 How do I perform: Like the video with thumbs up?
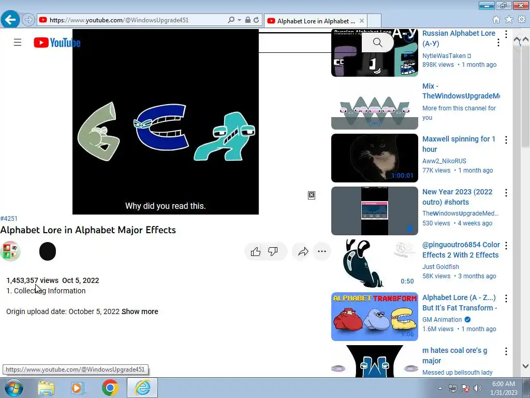pyautogui.click(x=256, y=251)
